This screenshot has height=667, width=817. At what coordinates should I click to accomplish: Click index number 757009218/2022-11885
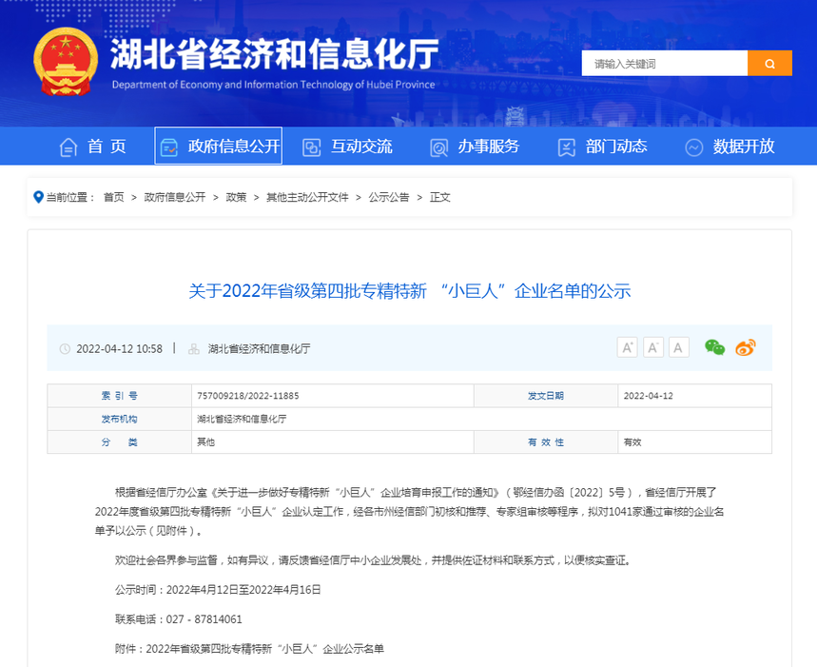248,396
